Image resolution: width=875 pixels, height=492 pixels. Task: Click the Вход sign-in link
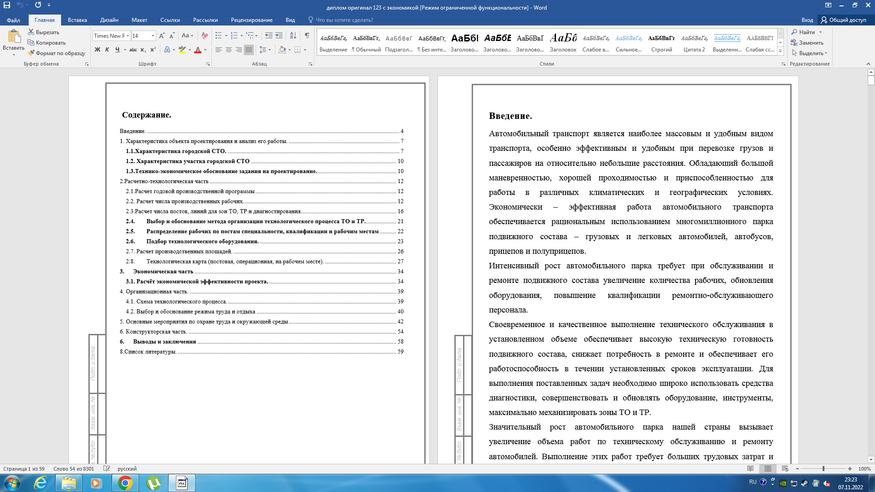coord(807,20)
